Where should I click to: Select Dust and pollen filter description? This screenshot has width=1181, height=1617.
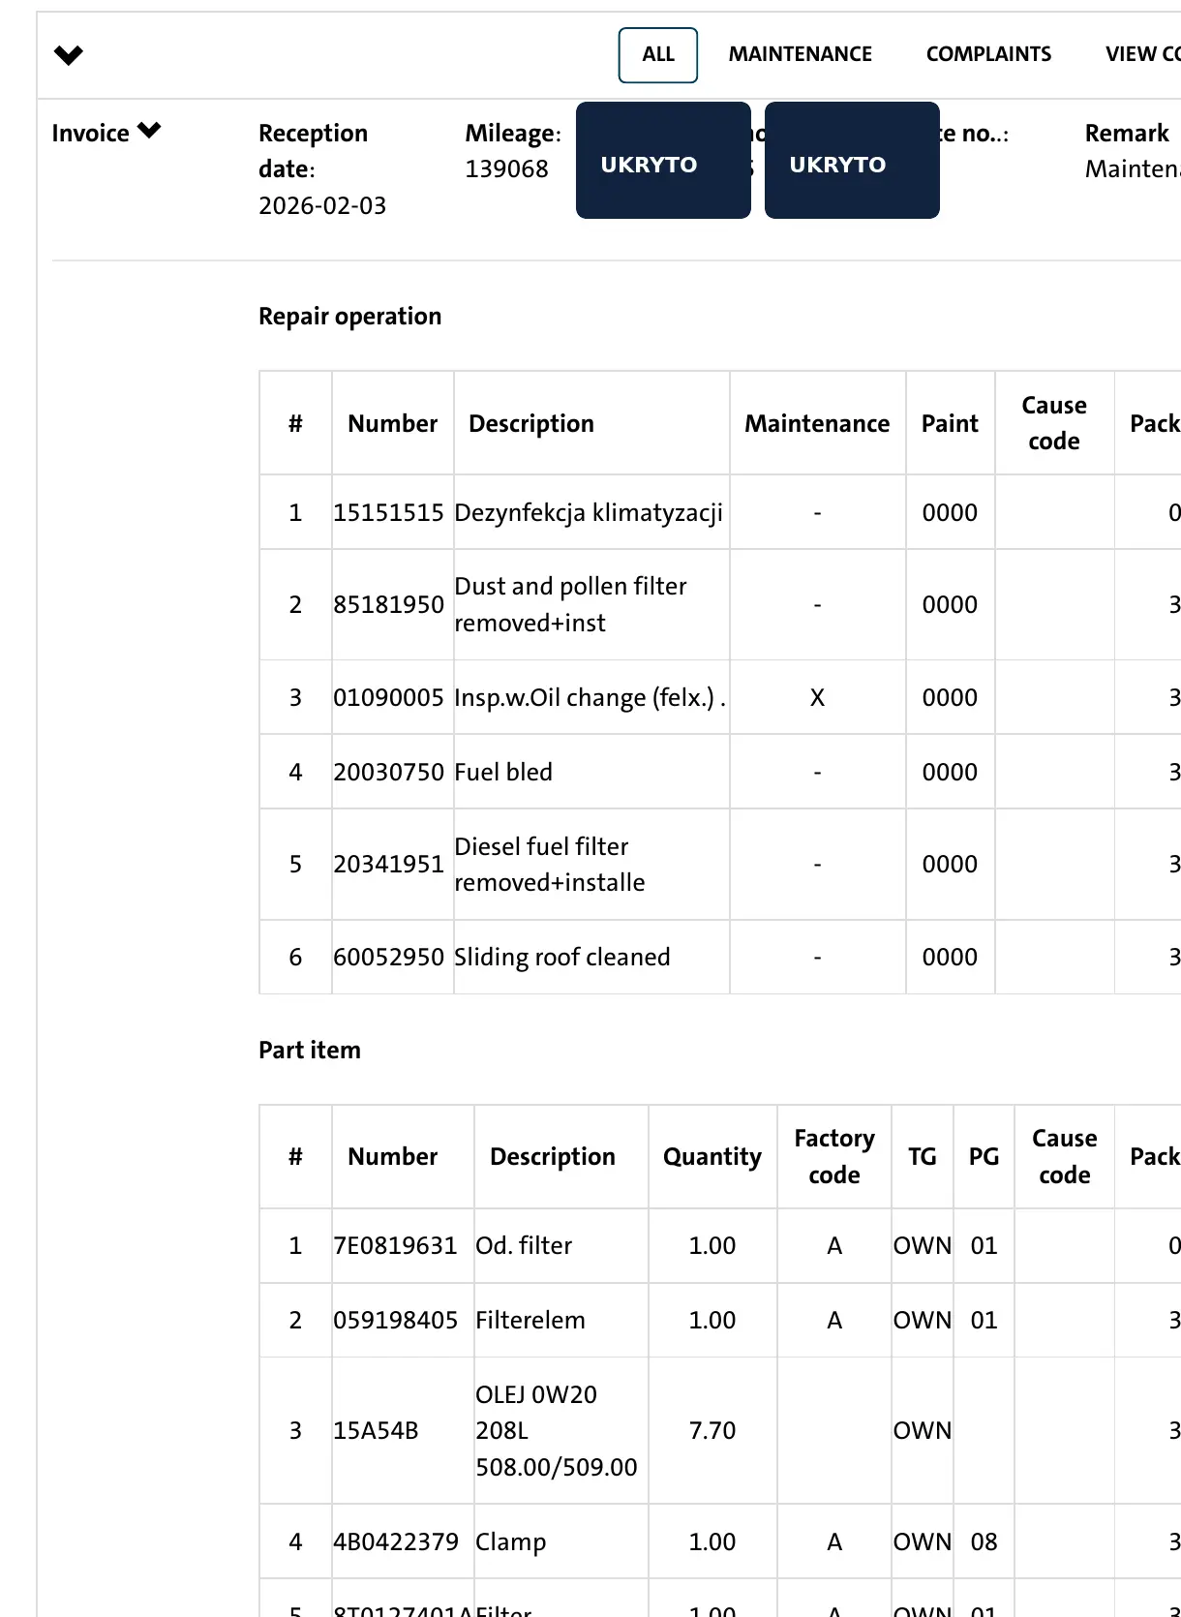(570, 604)
